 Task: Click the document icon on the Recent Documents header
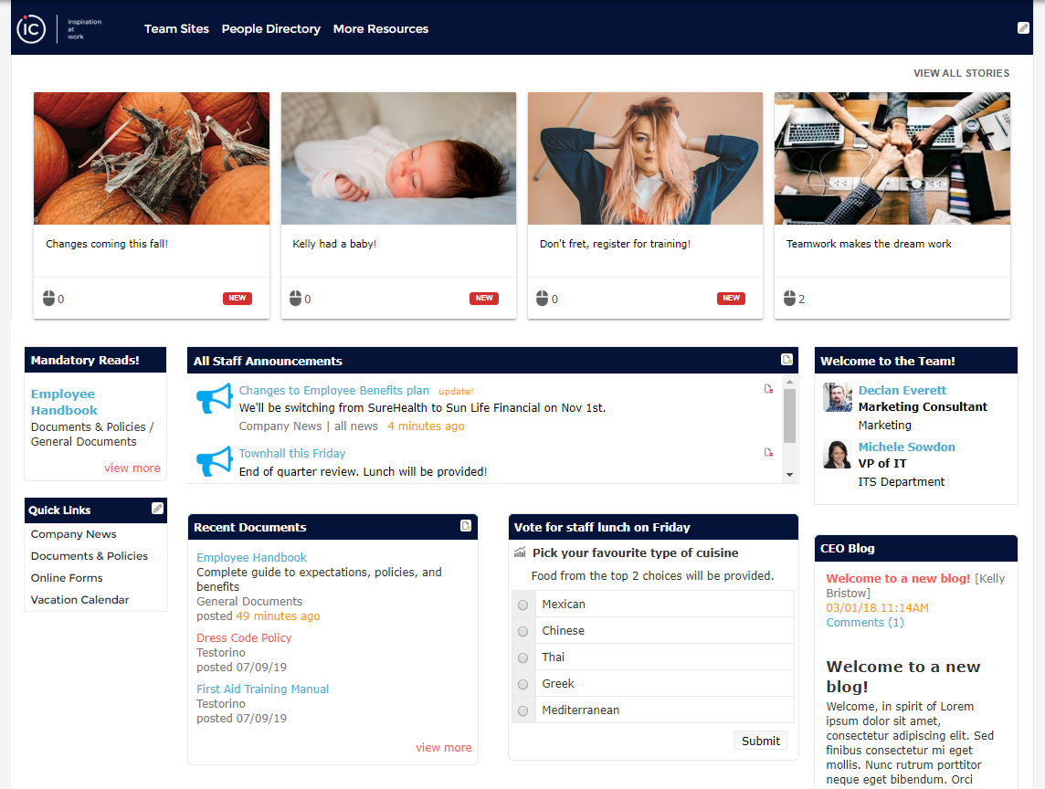(467, 526)
